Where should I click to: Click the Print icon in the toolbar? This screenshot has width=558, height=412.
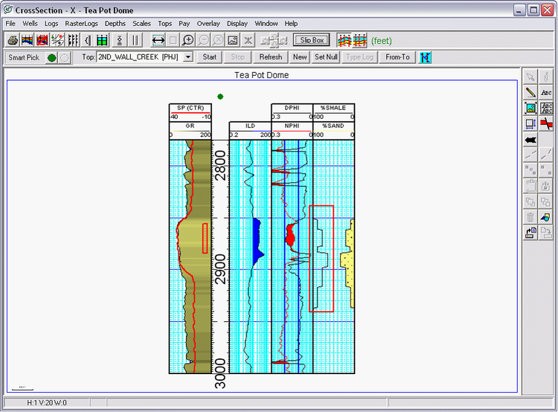(x=13, y=40)
